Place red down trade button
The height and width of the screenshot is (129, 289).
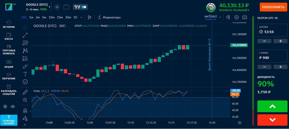(272, 120)
